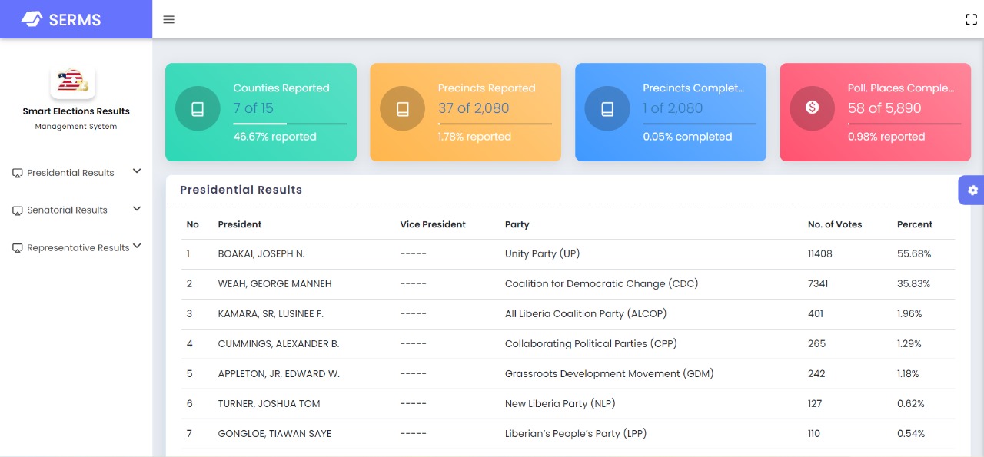This screenshot has width=984, height=457.
Task: Click the Senatorial Results monitor icon
Action: (x=17, y=210)
